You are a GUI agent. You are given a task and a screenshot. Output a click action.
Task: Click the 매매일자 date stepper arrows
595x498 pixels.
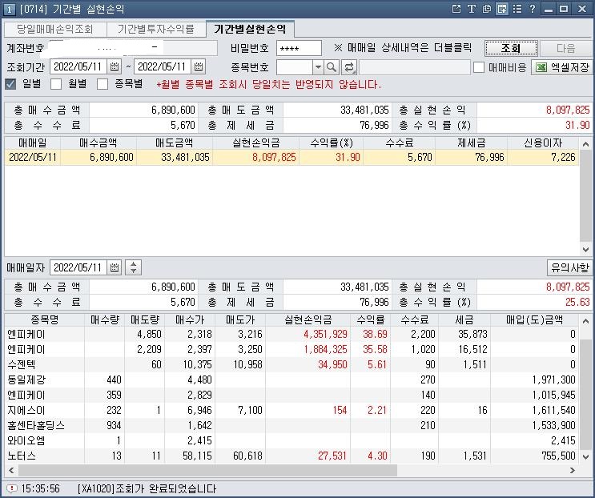click(x=134, y=267)
